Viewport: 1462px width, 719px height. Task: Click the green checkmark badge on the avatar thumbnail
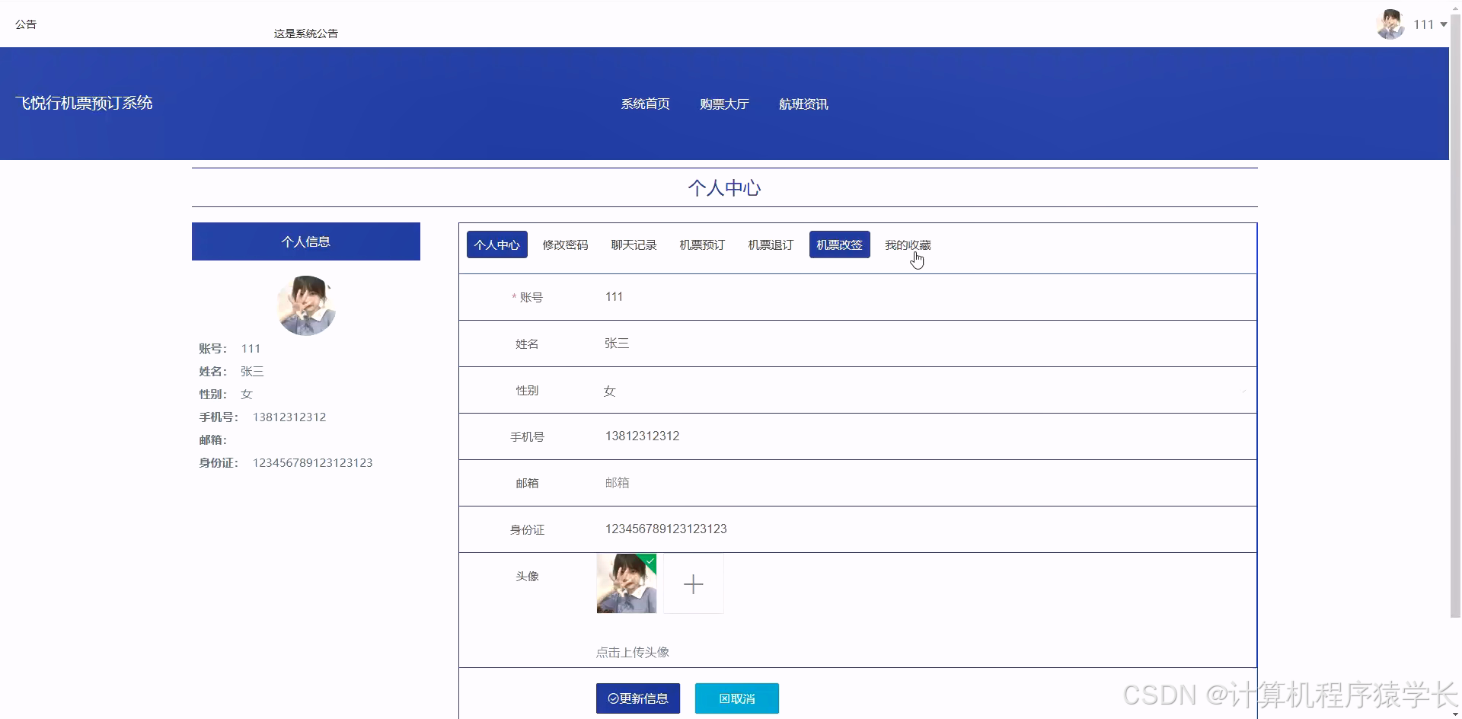tap(649, 562)
